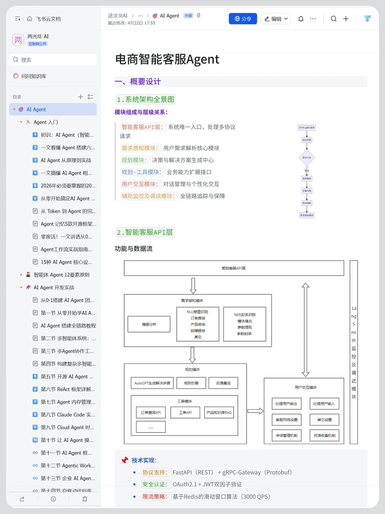
Task: Open 问问知识库 assistant
Action: click(x=30, y=76)
